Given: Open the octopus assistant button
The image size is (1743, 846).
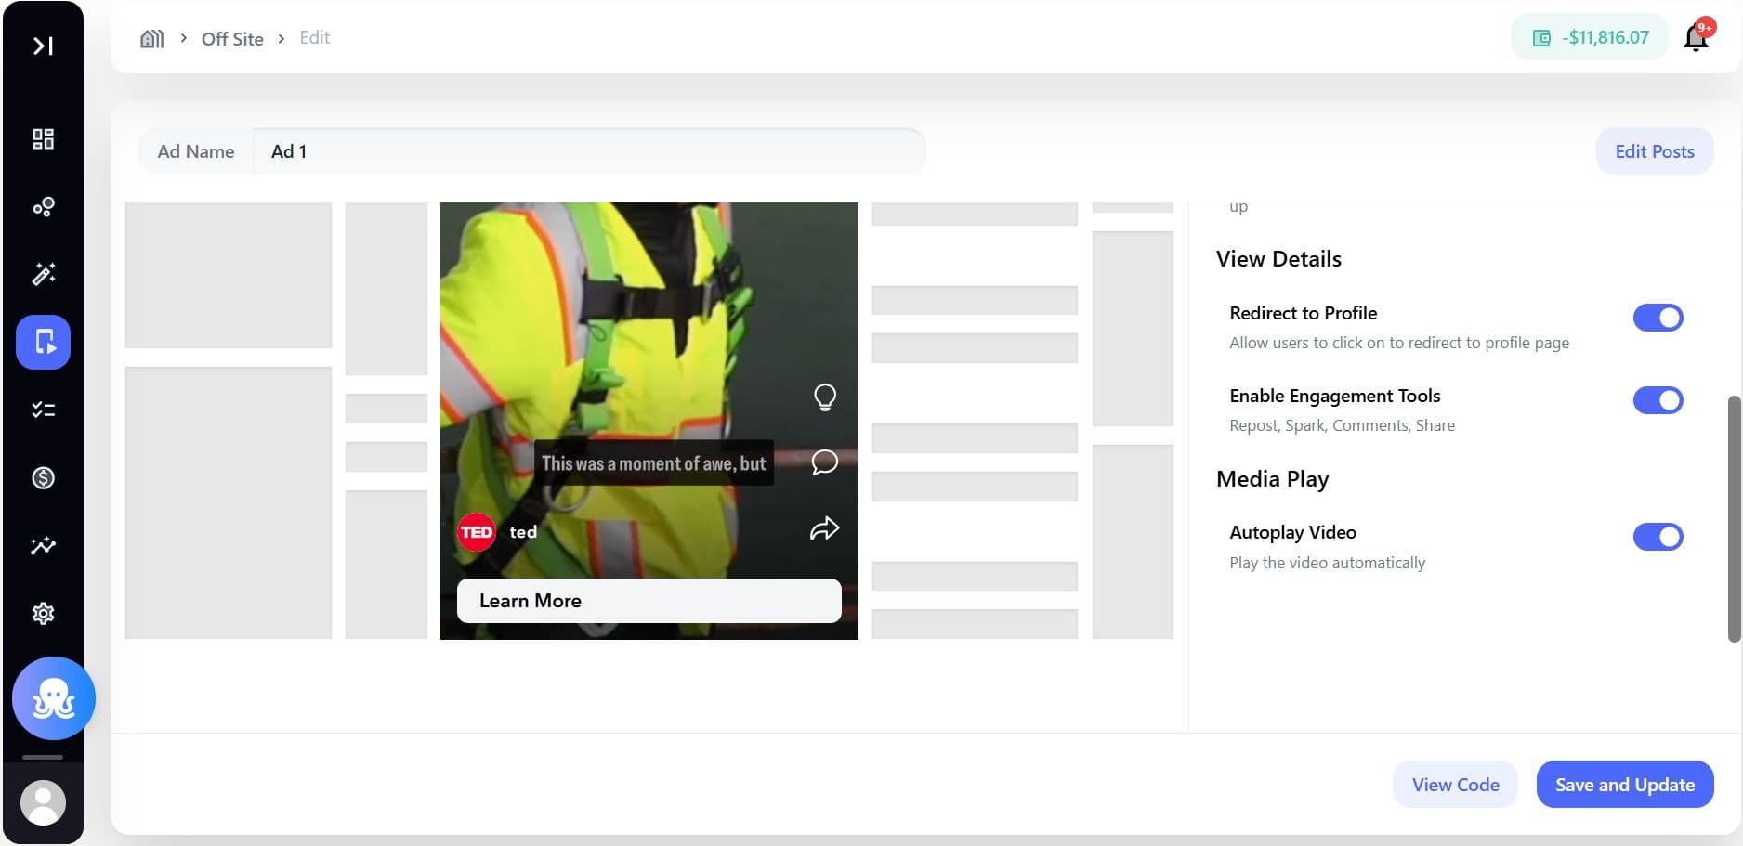Looking at the screenshot, I should pos(54,698).
